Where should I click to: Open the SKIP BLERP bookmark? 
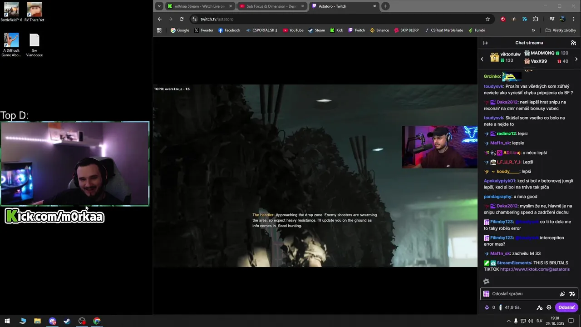(x=407, y=30)
